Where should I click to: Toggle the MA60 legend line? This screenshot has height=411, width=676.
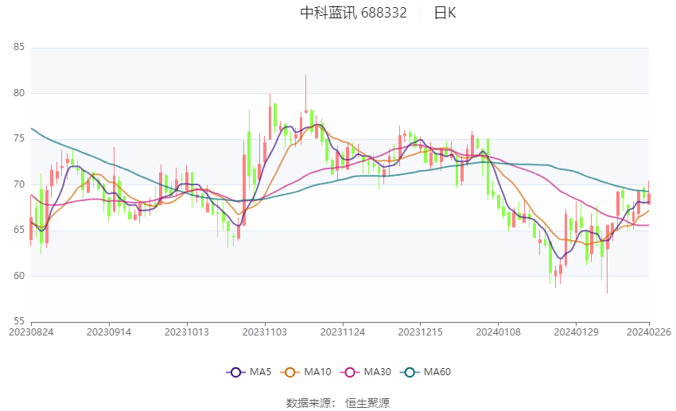pos(425,372)
